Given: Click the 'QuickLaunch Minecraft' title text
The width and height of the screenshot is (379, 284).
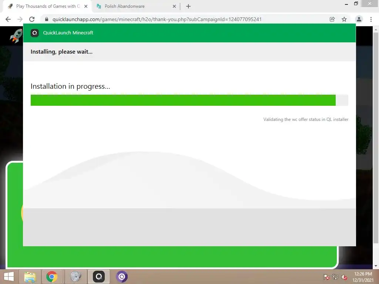Looking at the screenshot, I should click(68, 33).
